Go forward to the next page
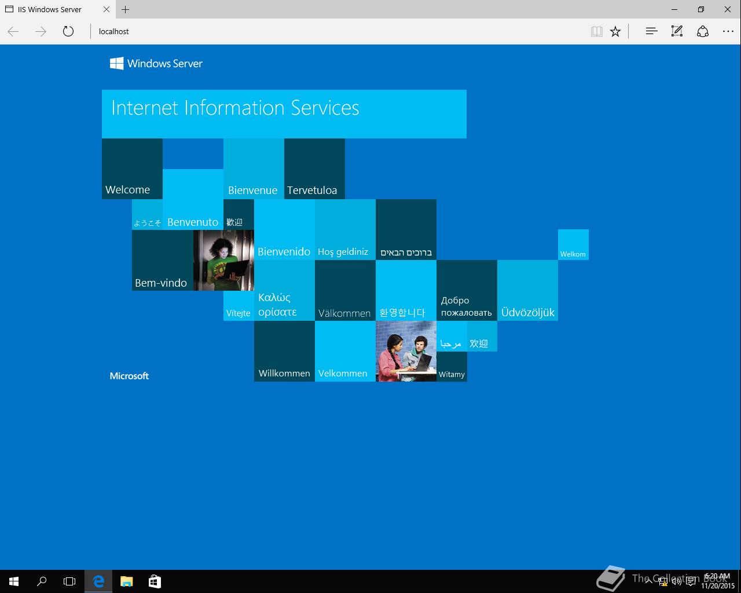This screenshot has width=741, height=593. pos(41,31)
